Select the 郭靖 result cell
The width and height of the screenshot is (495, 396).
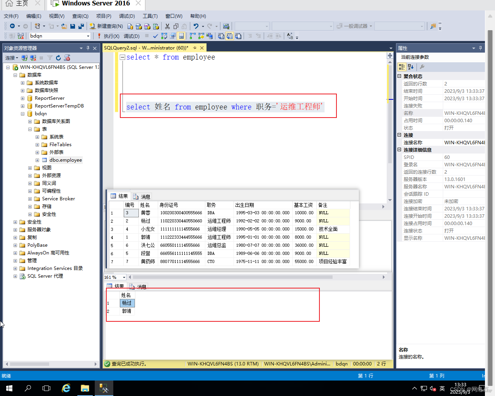pos(127,311)
